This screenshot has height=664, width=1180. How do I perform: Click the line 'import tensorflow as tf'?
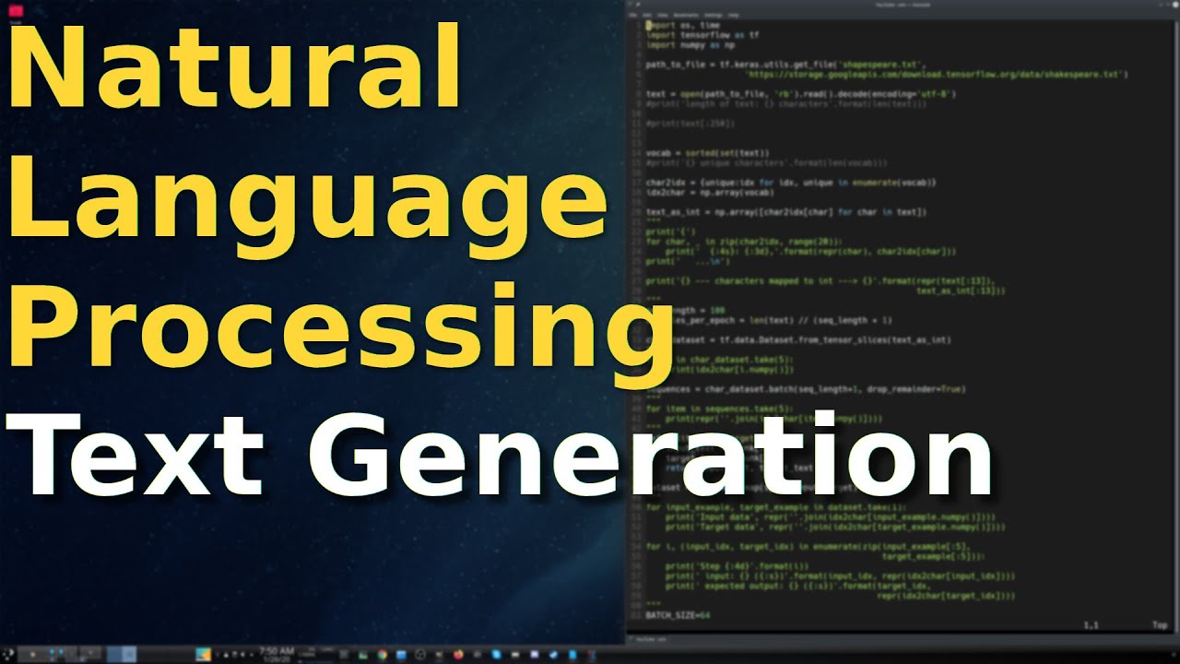point(702,34)
